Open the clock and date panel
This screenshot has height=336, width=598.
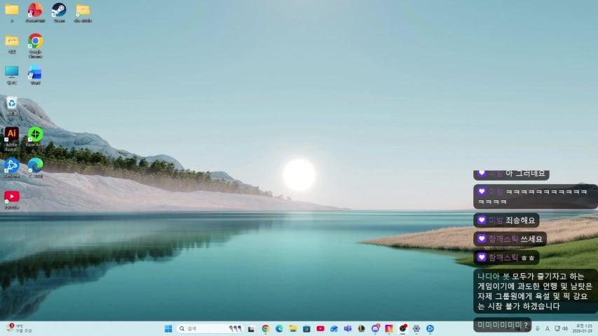pos(583,328)
